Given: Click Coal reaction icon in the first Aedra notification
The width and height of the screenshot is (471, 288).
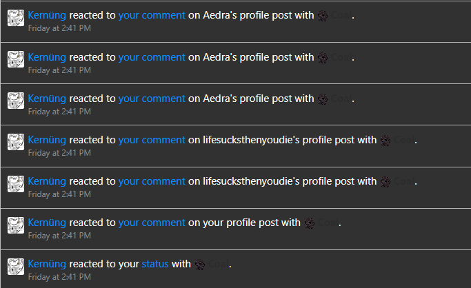Looking at the screenshot, I should tap(323, 16).
